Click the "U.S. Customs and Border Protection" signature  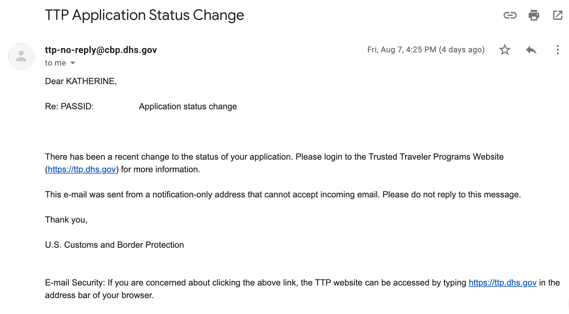(114, 245)
